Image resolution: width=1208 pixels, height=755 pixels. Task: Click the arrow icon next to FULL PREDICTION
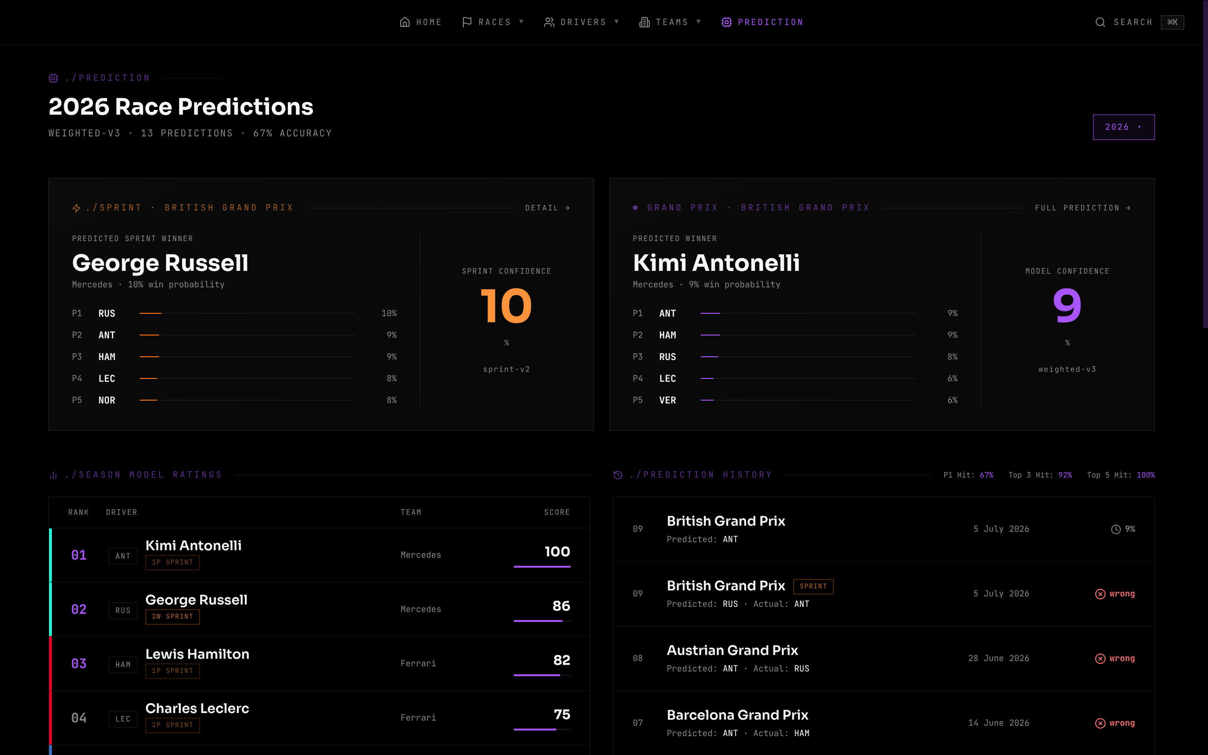coord(1128,208)
